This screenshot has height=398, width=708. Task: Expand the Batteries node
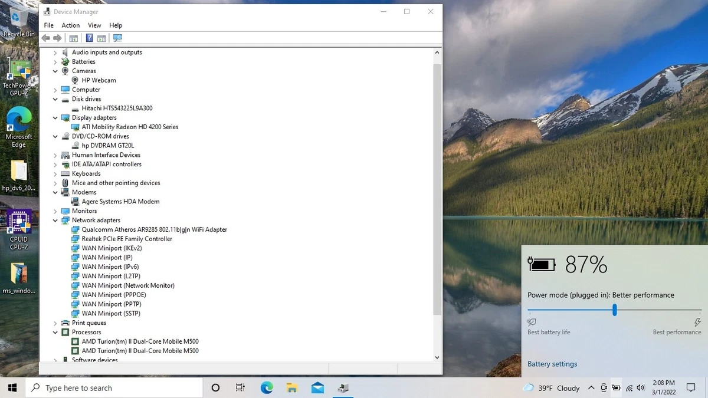click(55, 62)
